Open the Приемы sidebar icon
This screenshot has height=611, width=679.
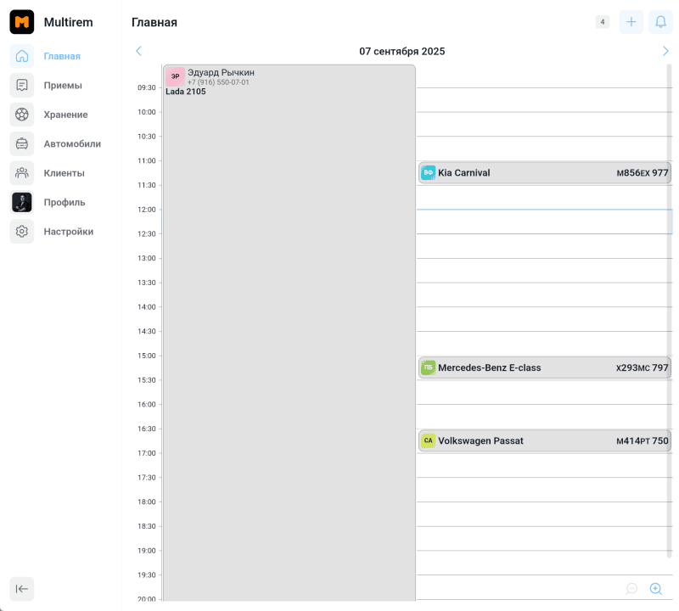(22, 85)
